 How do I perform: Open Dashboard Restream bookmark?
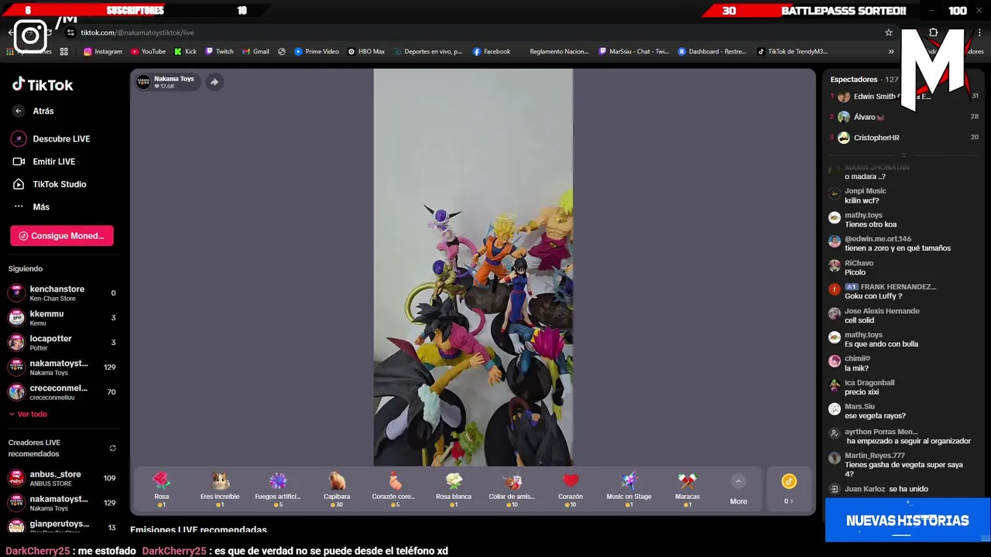coord(712,52)
